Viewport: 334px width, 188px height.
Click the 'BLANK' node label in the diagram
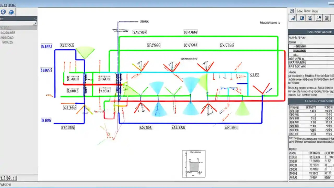point(46,46)
